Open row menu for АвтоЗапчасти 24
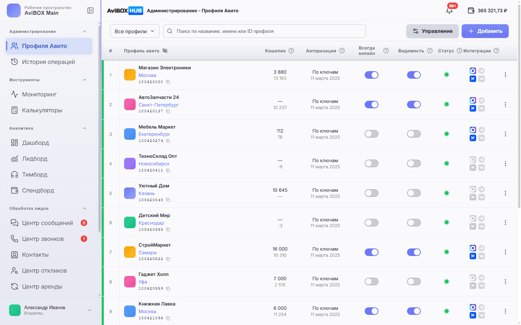Image resolution: width=521 pixels, height=325 pixels. tap(505, 104)
